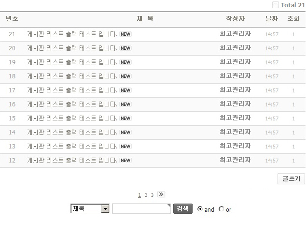Open the 제목 search field dropdown
This screenshot has height=236, width=306.
(x=105, y=209)
